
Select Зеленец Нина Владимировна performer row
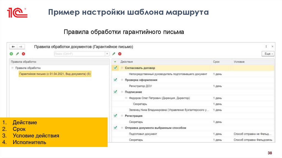point(193,110)
